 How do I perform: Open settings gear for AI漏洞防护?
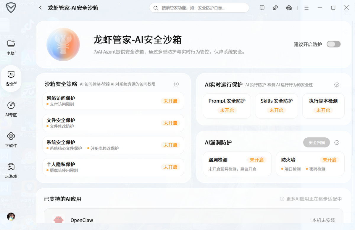pos(337,143)
